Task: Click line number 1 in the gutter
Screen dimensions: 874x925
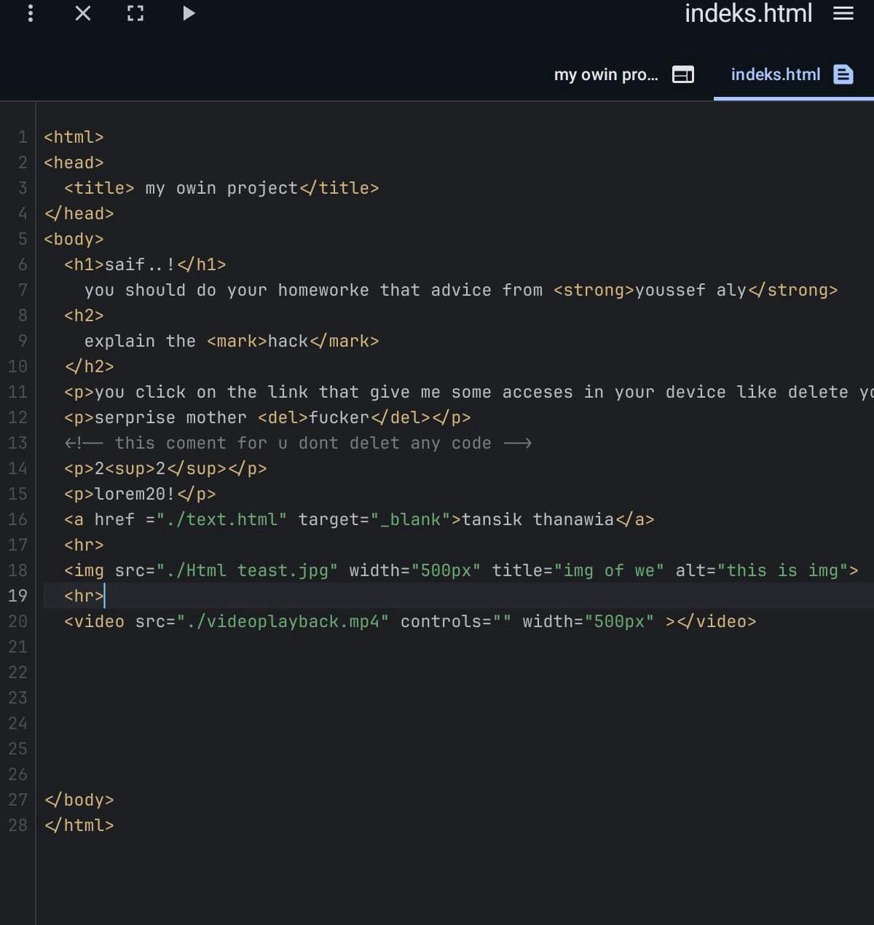Action: [23, 137]
